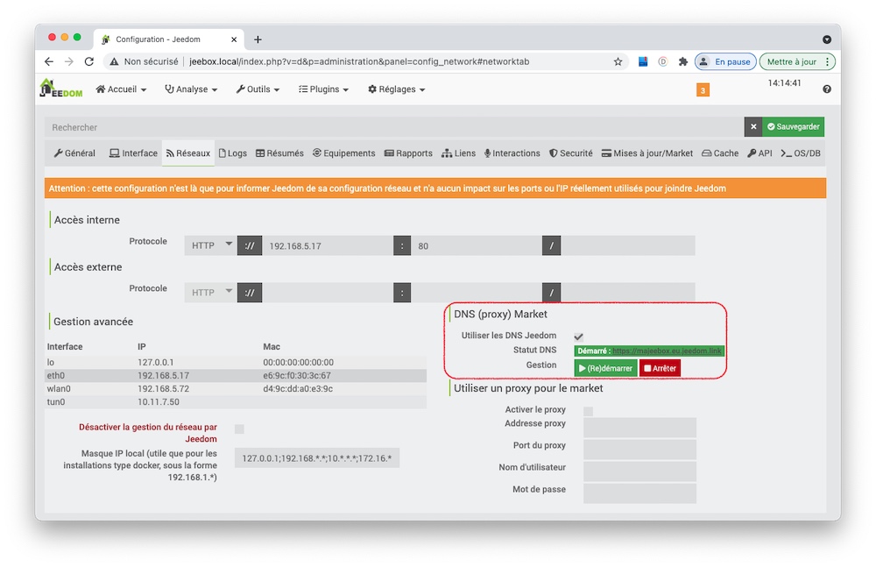The image size is (876, 567).
Task: Toggle Utiliser les DNS Jeedom checkbox
Action: pos(578,335)
